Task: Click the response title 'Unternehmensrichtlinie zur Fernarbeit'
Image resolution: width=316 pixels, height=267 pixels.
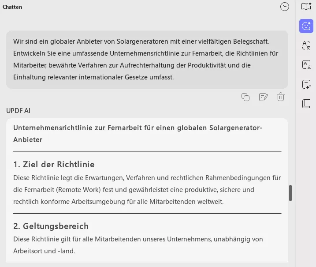Action: click(x=138, y=133)
